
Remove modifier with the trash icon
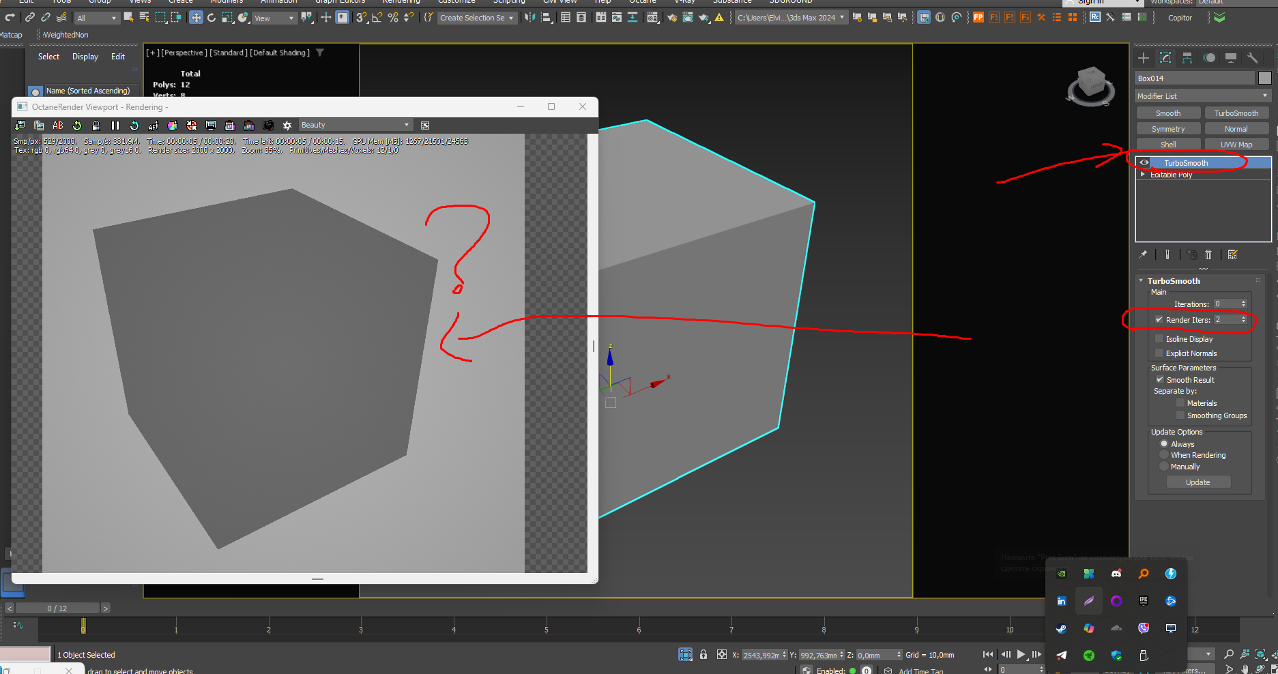pyautogui.click(x=1208, y=254)
